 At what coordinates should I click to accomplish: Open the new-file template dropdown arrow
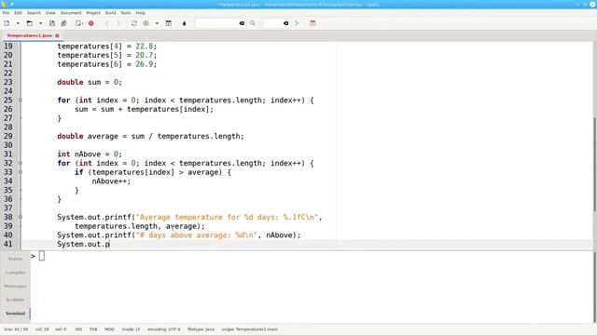(18, 23)
